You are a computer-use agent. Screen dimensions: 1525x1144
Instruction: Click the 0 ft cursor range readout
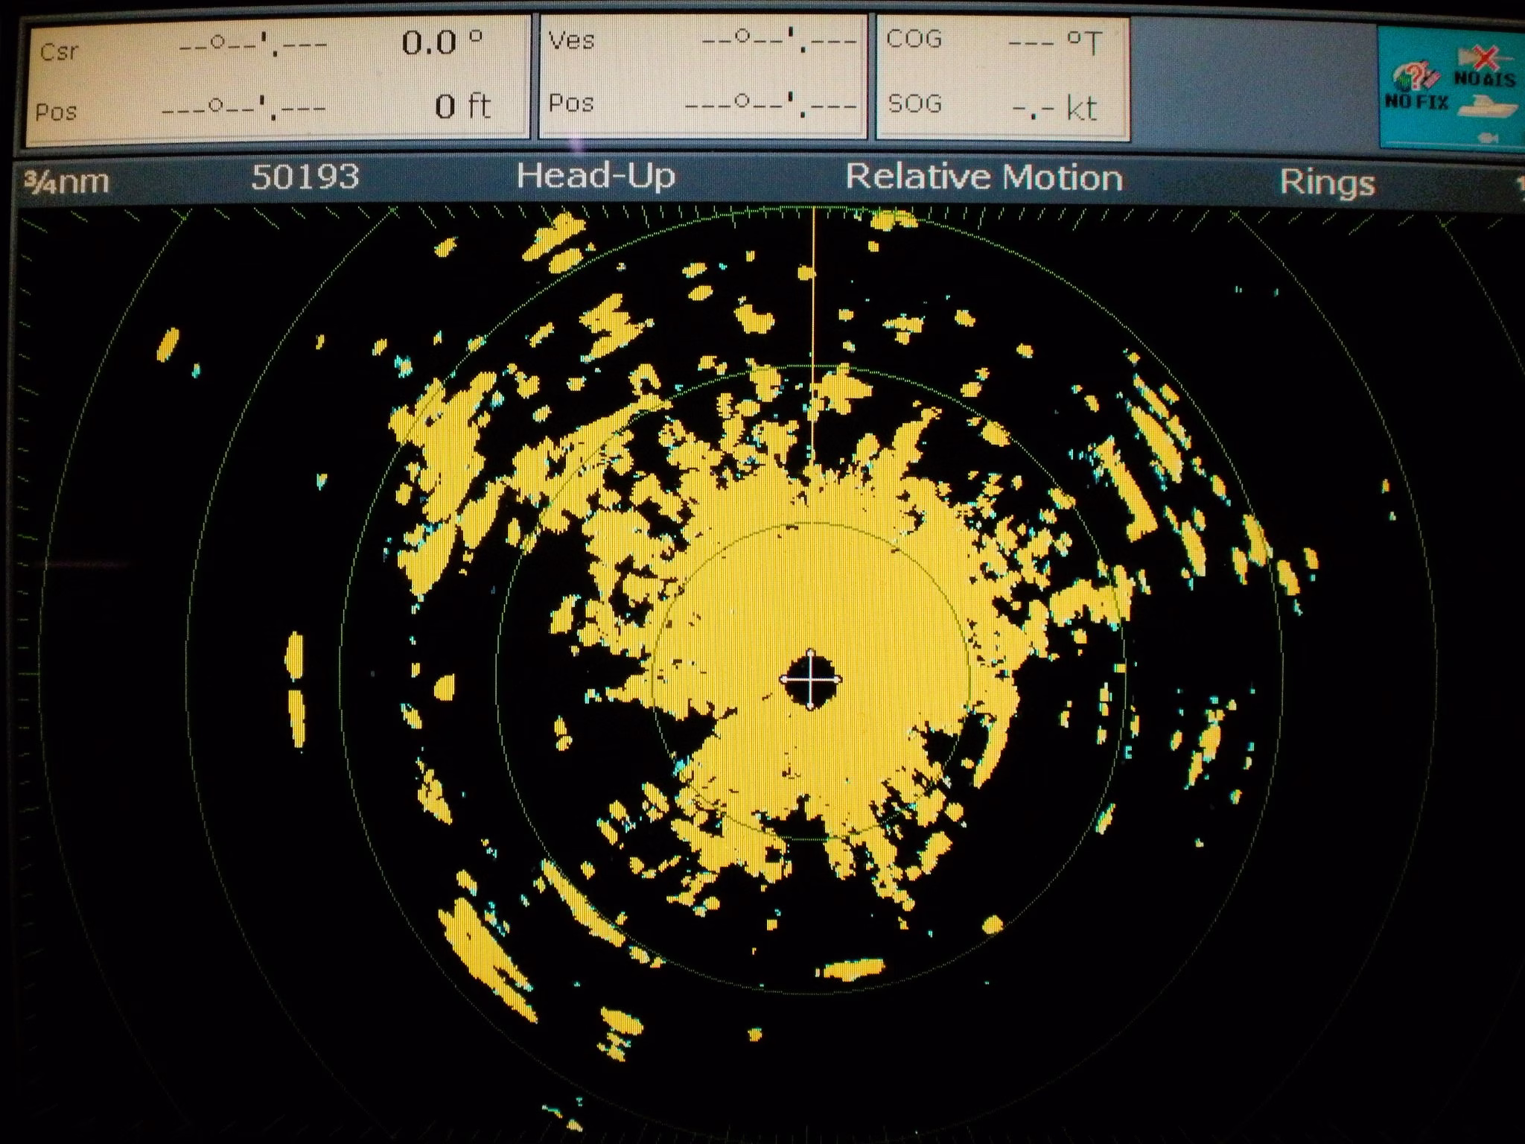[462, 107]
